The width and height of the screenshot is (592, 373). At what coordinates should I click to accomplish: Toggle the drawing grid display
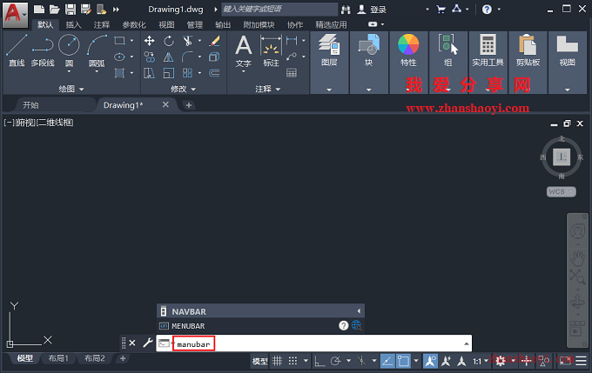point(278,361)
